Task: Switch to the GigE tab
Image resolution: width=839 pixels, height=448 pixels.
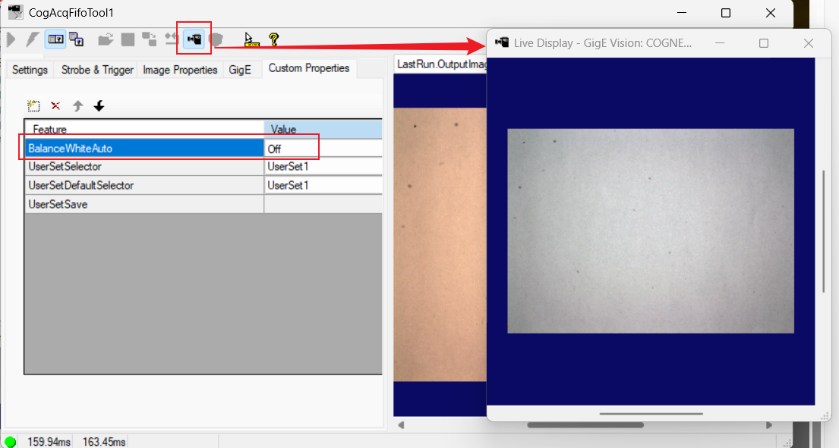Action: coord(240,70)
